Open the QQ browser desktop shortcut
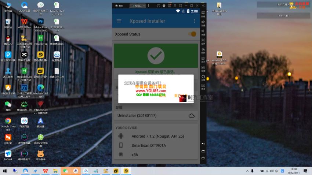Screen dimensions: 312x175 [24, 7]
